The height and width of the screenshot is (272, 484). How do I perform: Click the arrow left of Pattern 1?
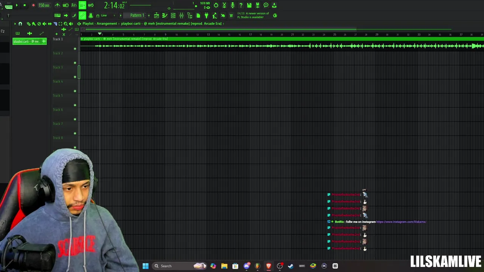121,15
